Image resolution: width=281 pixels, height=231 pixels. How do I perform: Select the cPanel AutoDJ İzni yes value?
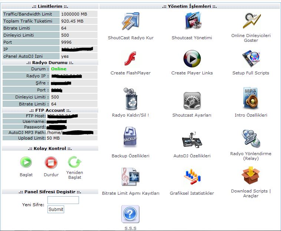point(65,56)
